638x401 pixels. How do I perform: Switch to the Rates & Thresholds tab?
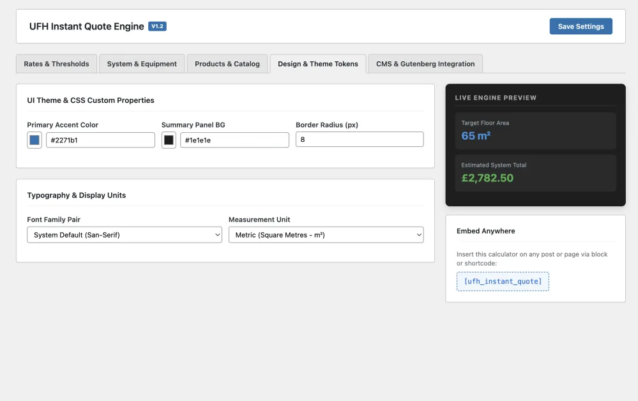click(57, 64)
